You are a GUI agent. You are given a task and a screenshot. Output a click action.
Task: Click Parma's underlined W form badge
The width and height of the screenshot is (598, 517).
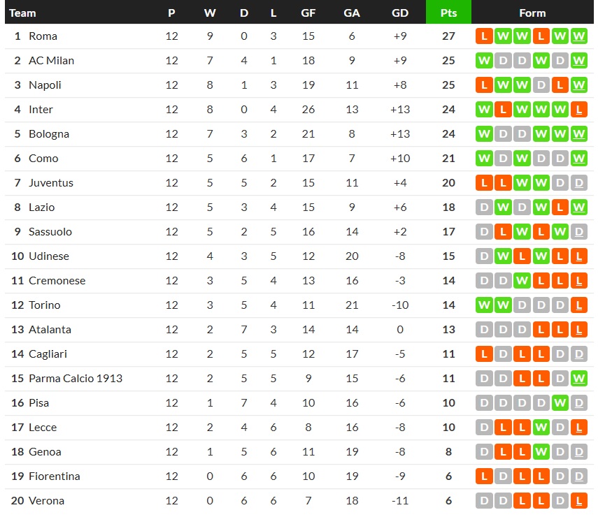(578, 379)
